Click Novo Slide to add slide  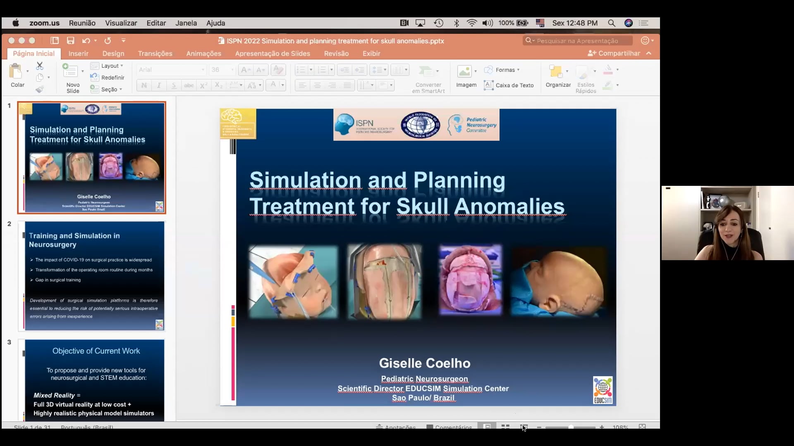click(72, 78)
